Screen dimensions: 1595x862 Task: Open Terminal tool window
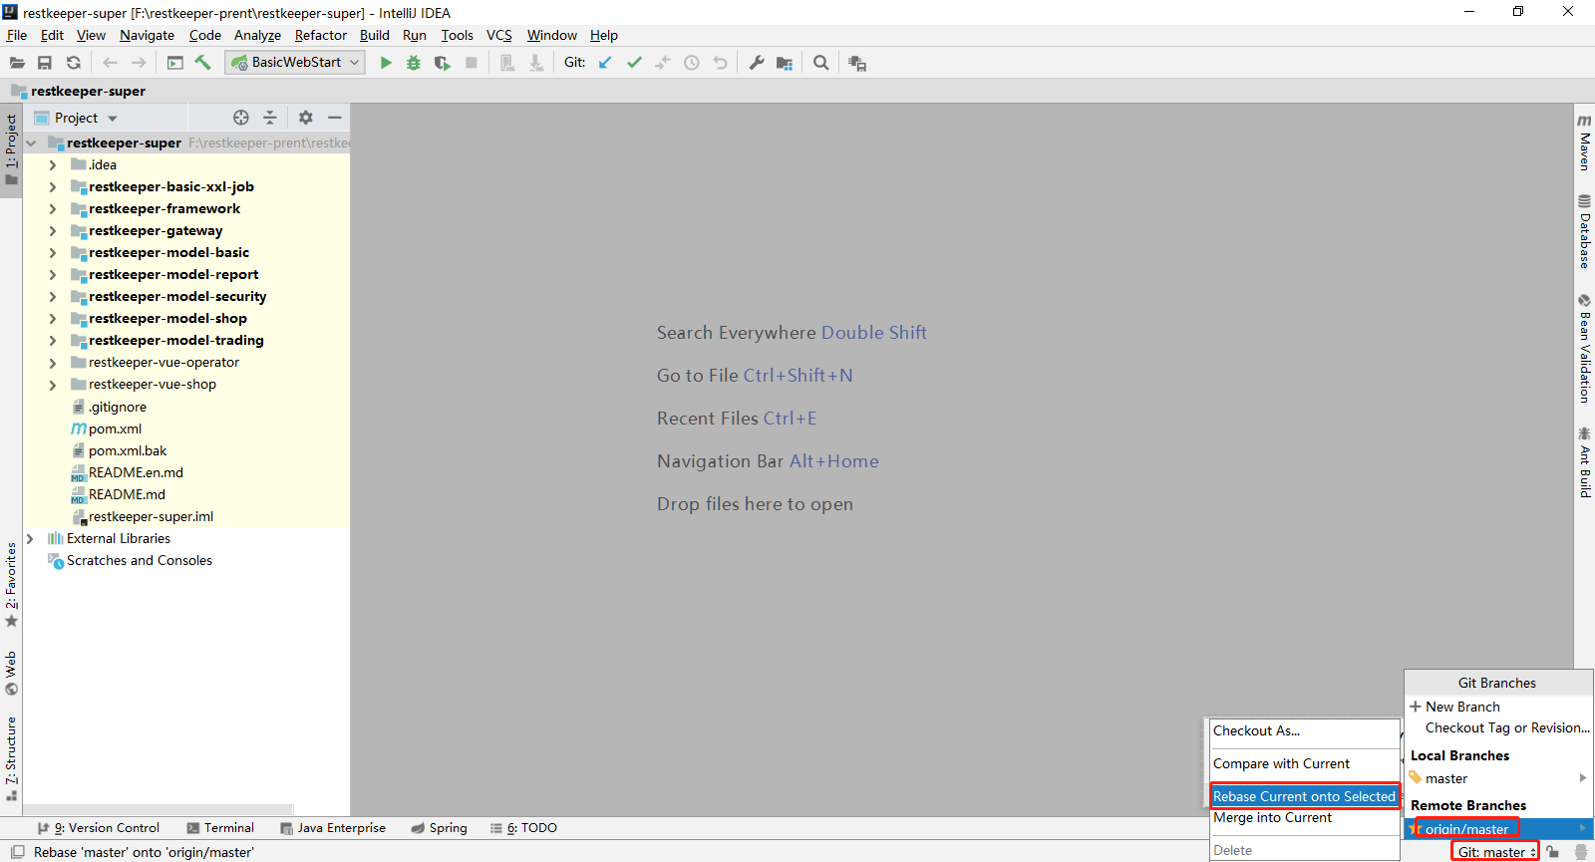click(x=220, y=828)
